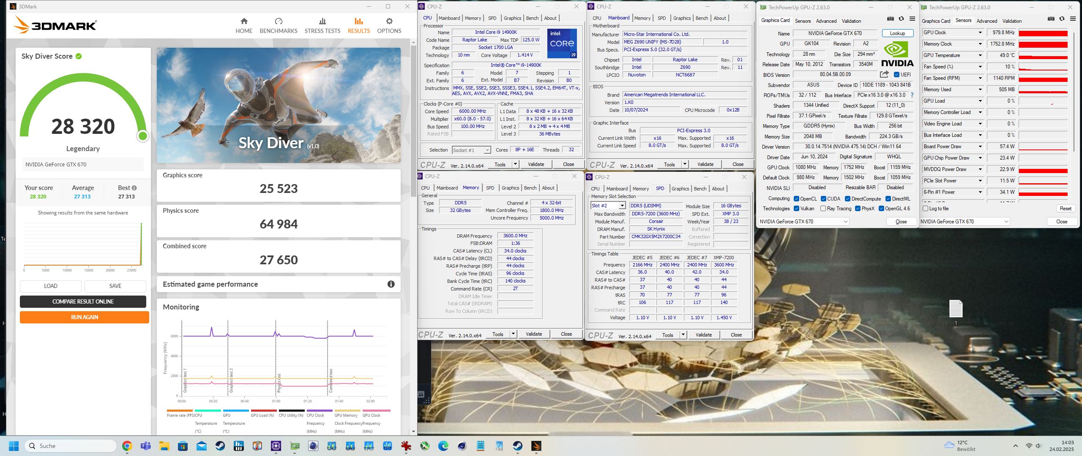Open Microsoft Teams from the taskbar
Viewport: 1082px width, 456px height.
coord(146,446)
